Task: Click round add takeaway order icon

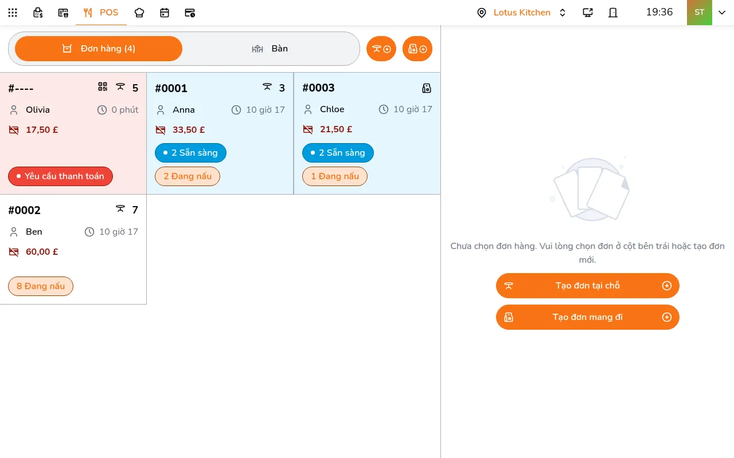Action: pos(417,49)
